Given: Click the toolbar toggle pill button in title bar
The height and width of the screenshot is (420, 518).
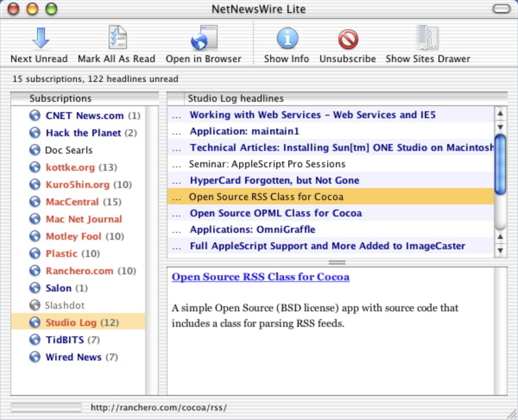Looking at the screenshot, I should (501, 9).
